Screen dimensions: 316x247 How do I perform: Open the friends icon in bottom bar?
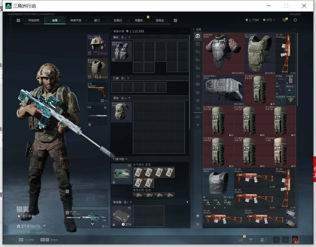pos(263,240)
